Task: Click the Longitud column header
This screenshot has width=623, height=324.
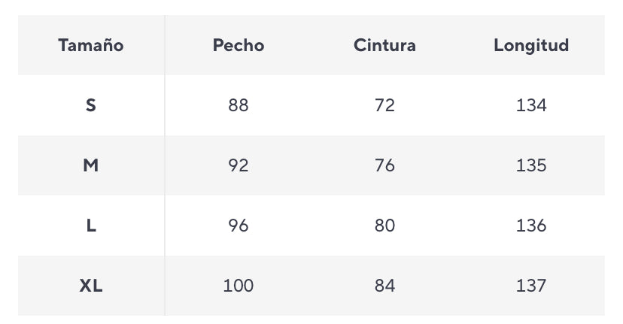Action: tap(531, 45)
